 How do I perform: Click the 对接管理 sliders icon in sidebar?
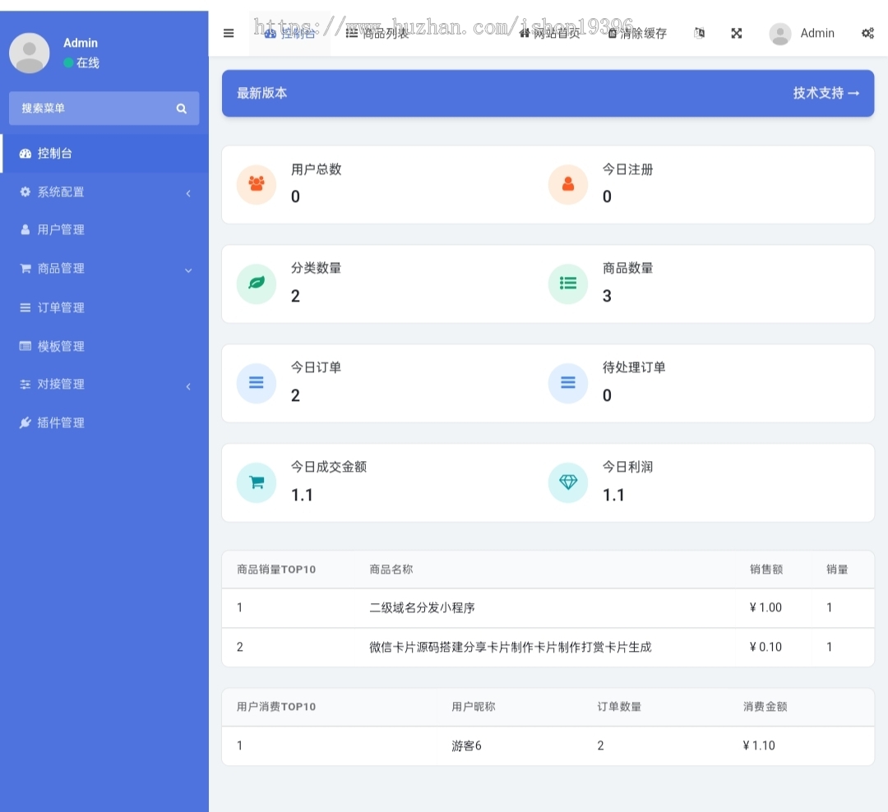pyautogui.click(x=25, y=385)
